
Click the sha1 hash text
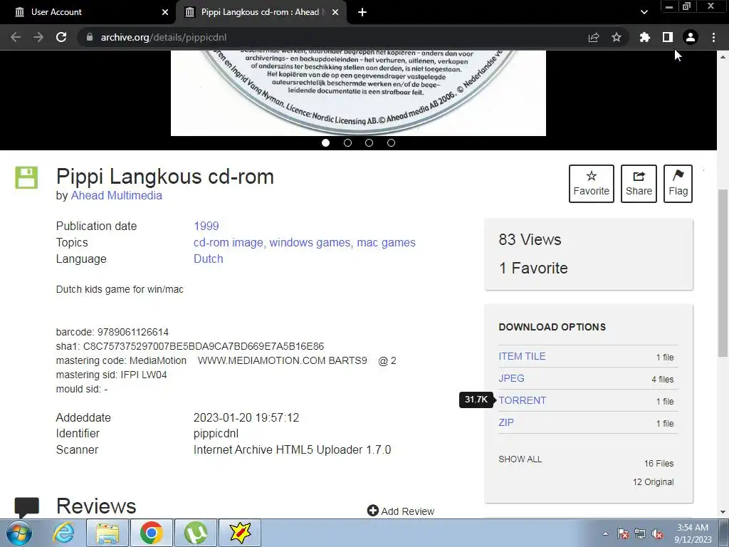click(189, 347)
